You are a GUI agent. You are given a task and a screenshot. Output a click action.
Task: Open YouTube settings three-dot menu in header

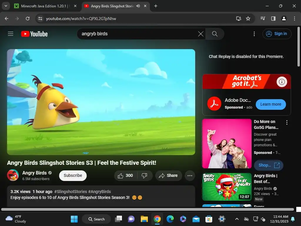254,34
